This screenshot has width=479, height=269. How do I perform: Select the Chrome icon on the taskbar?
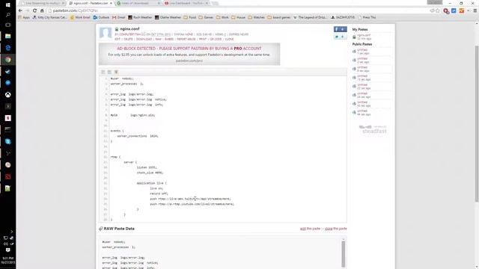pyautogui.click(x=8, y=60)
